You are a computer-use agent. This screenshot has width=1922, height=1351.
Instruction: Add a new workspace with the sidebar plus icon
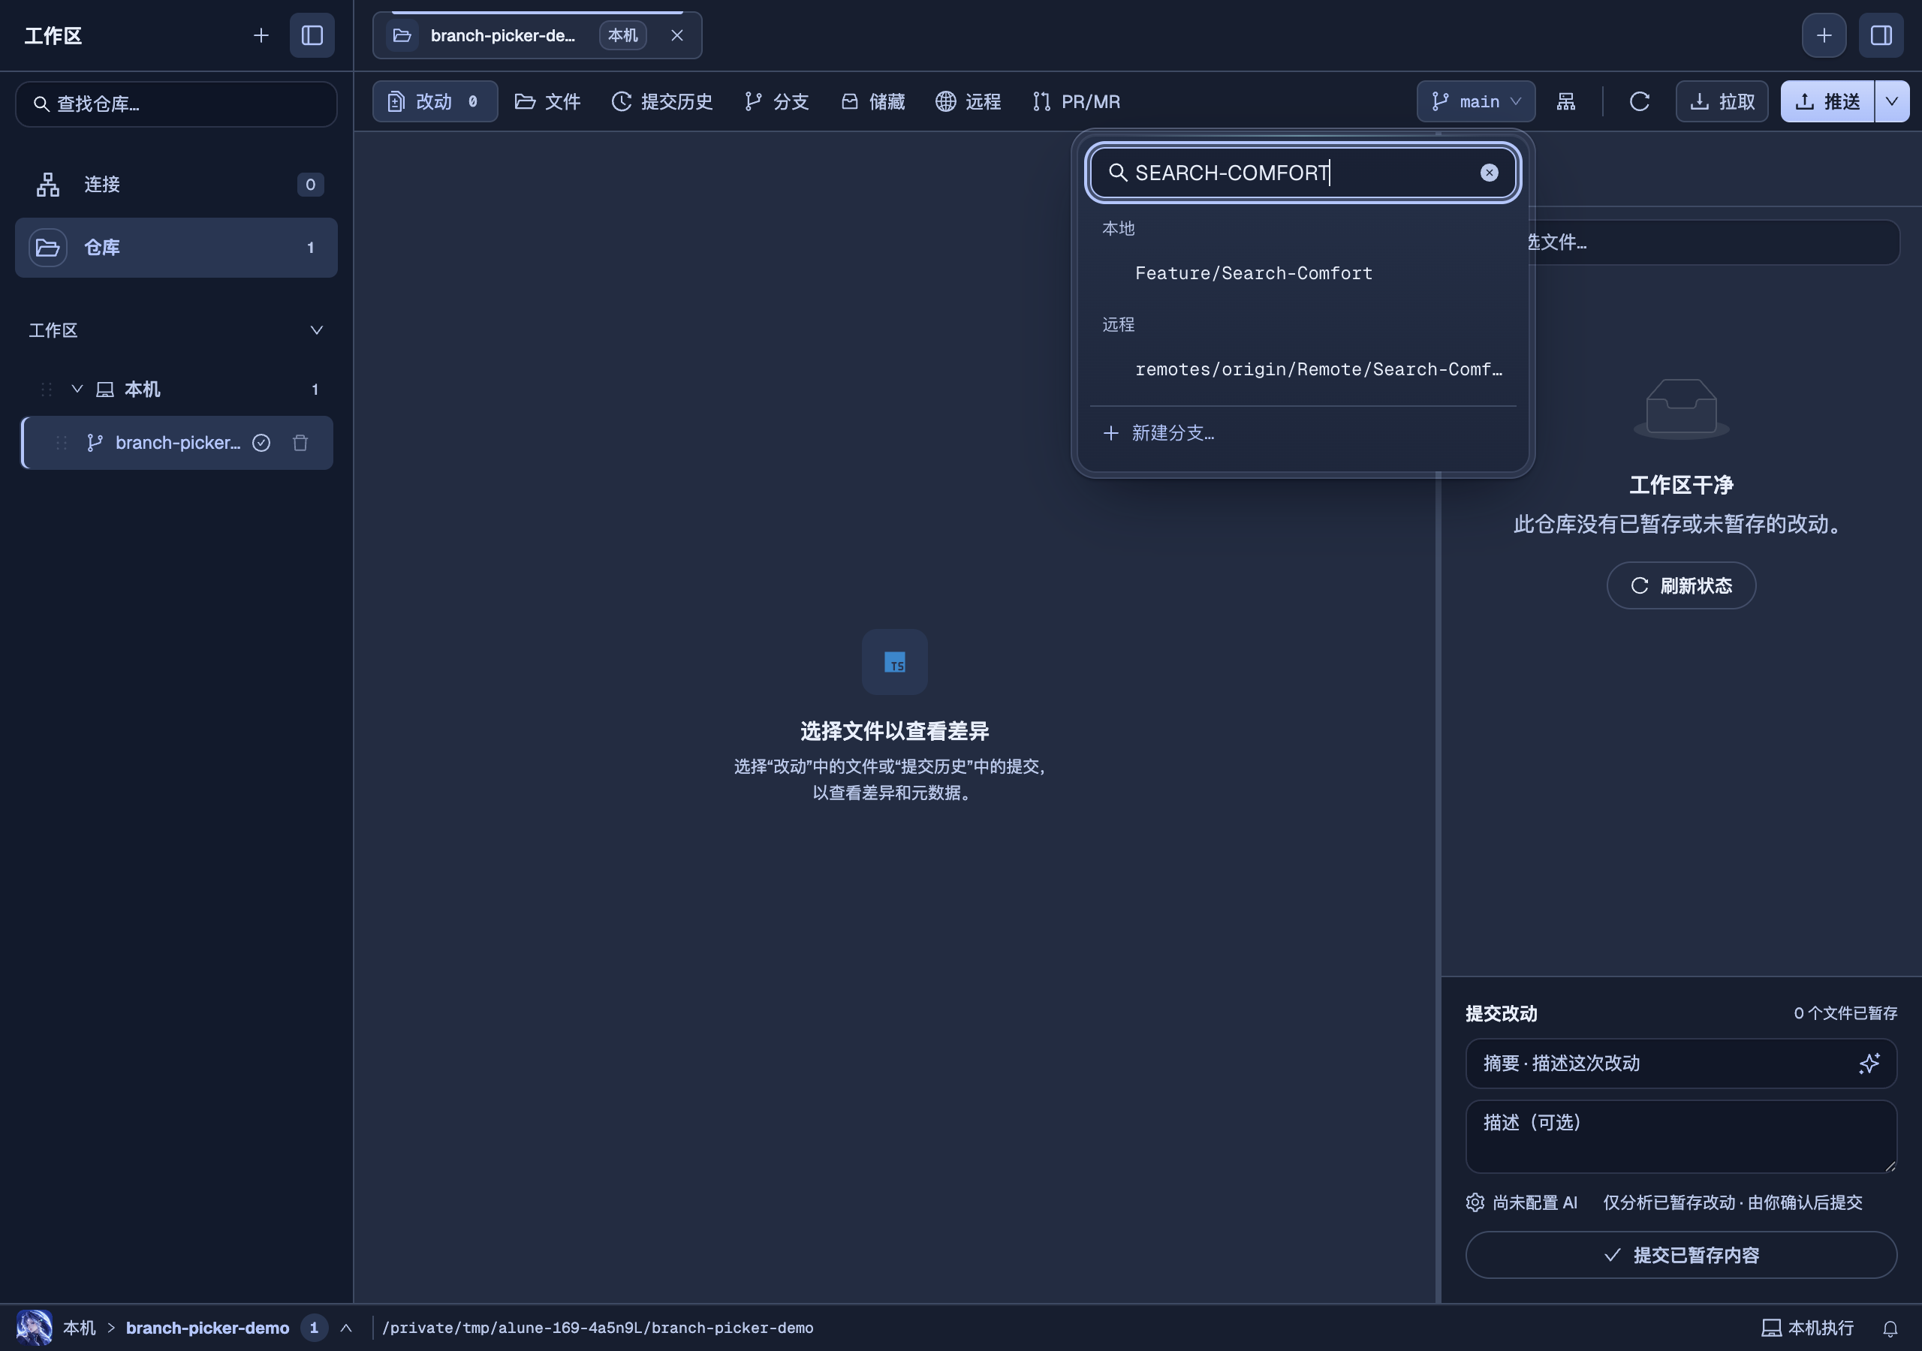click(x=261, y=35)
